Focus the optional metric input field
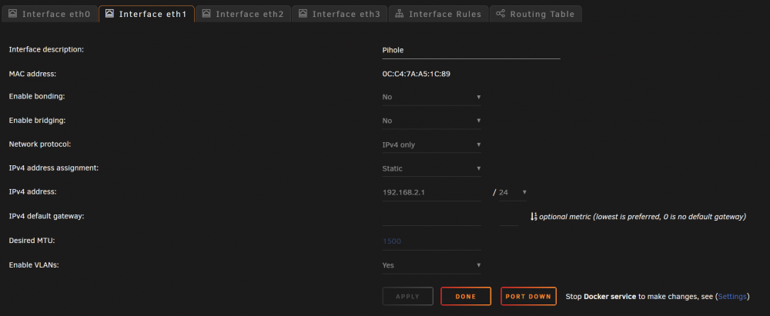This screenshot has height=316, width=770. [x=509, y=217]
